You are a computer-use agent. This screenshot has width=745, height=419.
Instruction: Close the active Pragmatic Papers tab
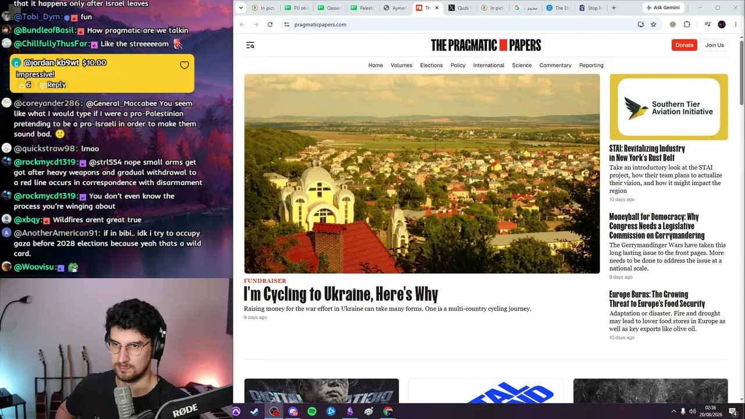(437, 8)
